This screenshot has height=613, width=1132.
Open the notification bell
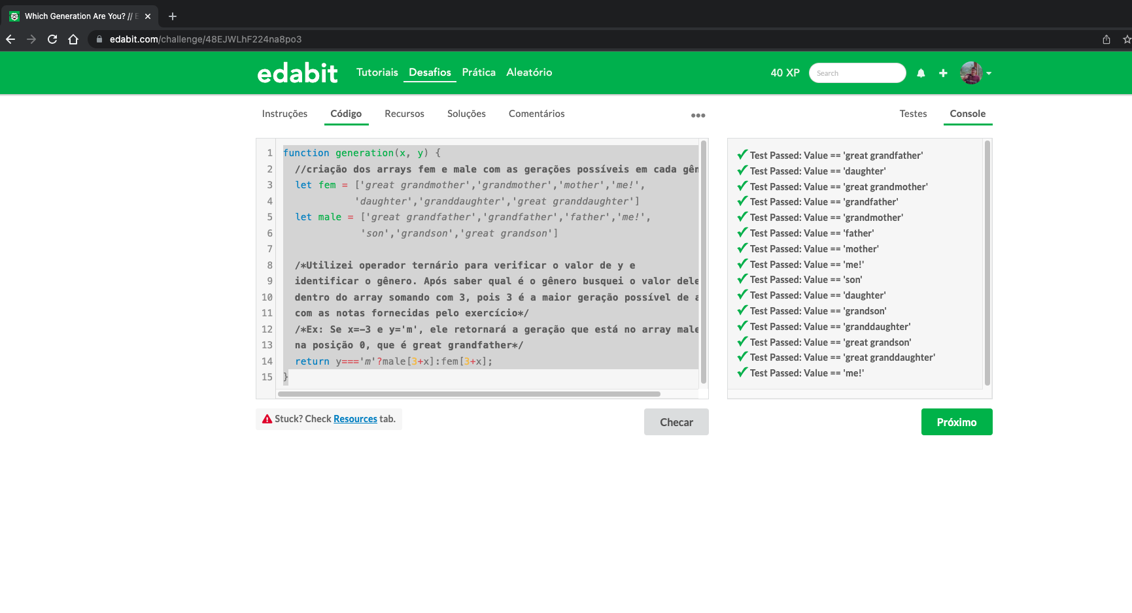[x=921, y=73]
